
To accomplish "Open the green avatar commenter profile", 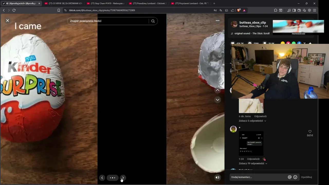I will [233, 129].
